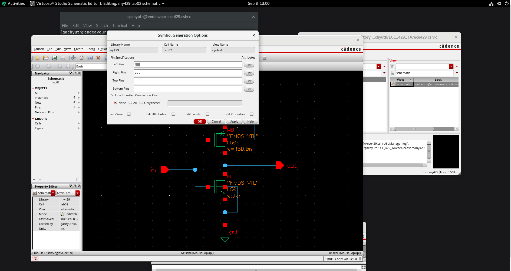Viewport: 511px width, 271px height.
Task: Click the Property Editor float icon
Action: click(x=75, y=186)
